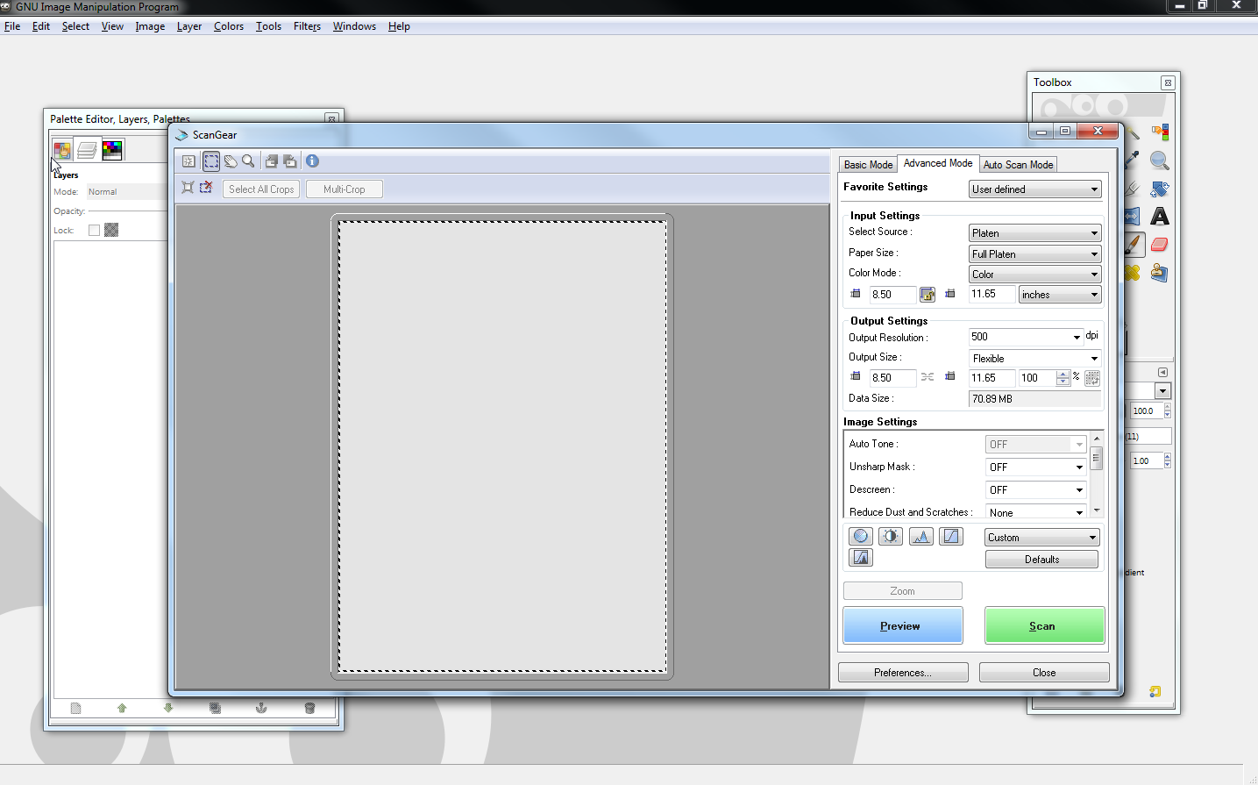Click the blue Preview button
Image resolution: width=1258 pixels, height=785 pixels.
click(903, 625)
